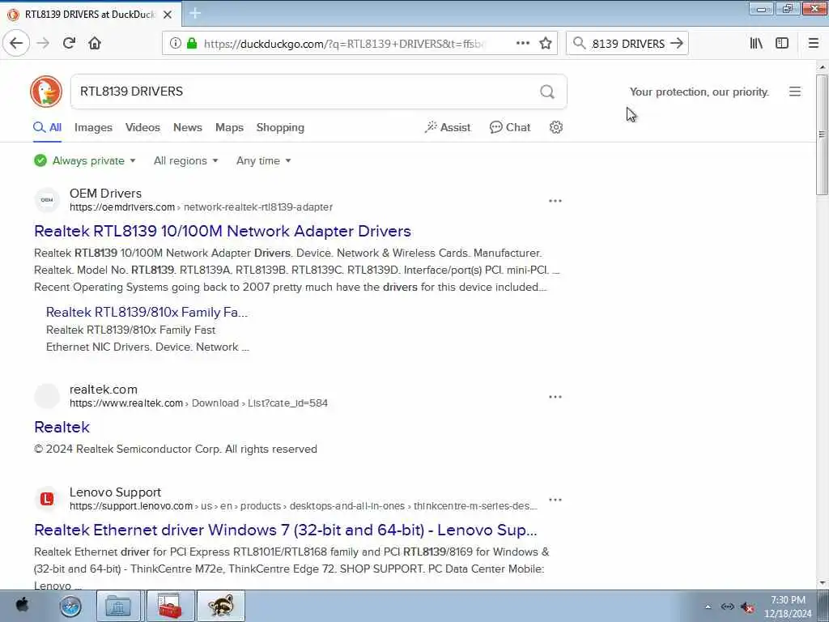Submit browser search with arrow button
Screen dimensions: 829x622
click(x=677, y=44)
